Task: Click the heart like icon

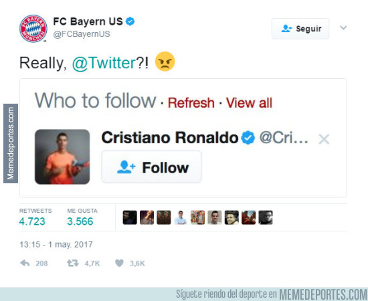Action: [x=119, y=264]
